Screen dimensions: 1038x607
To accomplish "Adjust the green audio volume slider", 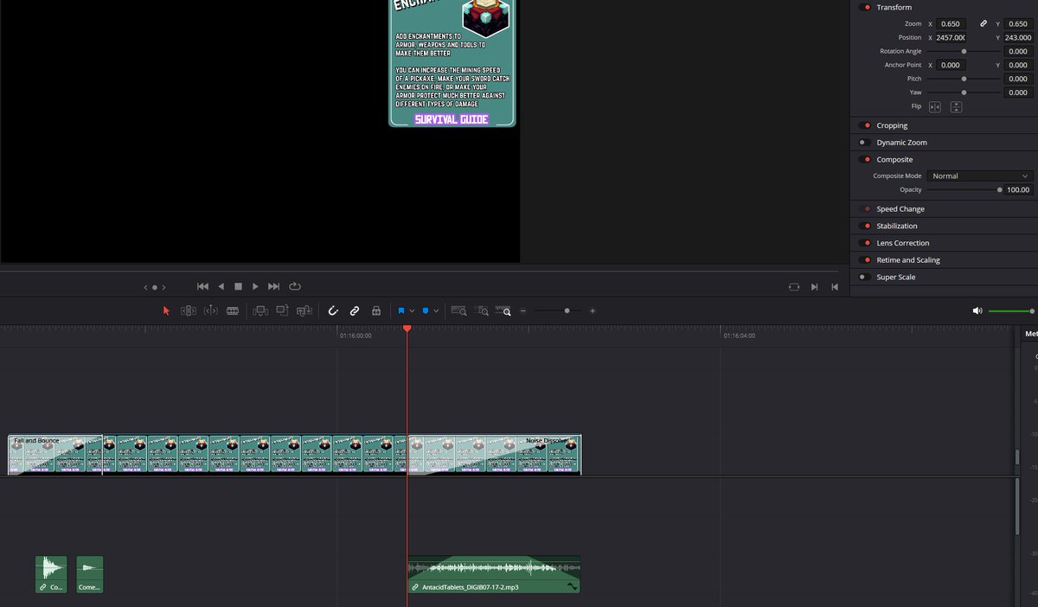I will click(x=1011, y=311).
